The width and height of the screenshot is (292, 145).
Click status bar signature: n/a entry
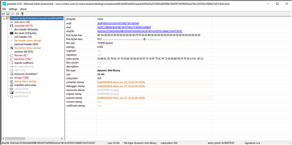point(253,143)
